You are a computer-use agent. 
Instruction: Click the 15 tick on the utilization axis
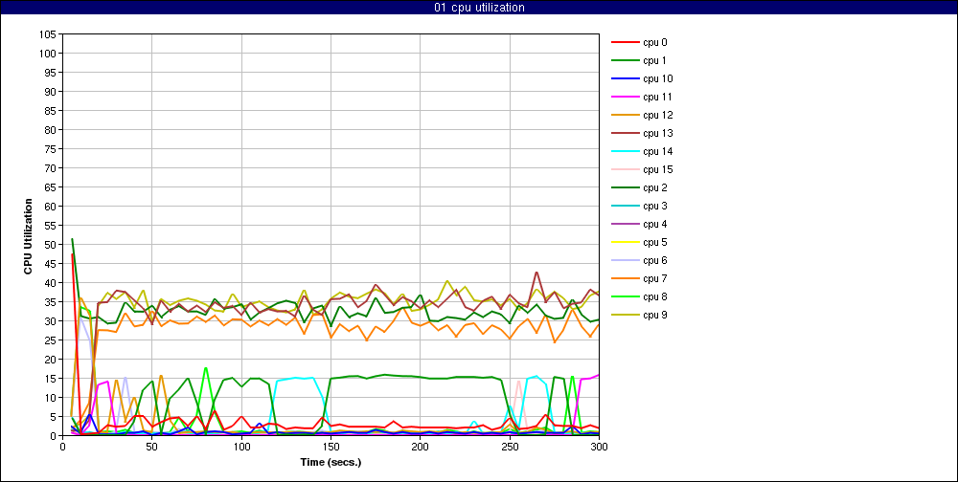coord(52,379)
